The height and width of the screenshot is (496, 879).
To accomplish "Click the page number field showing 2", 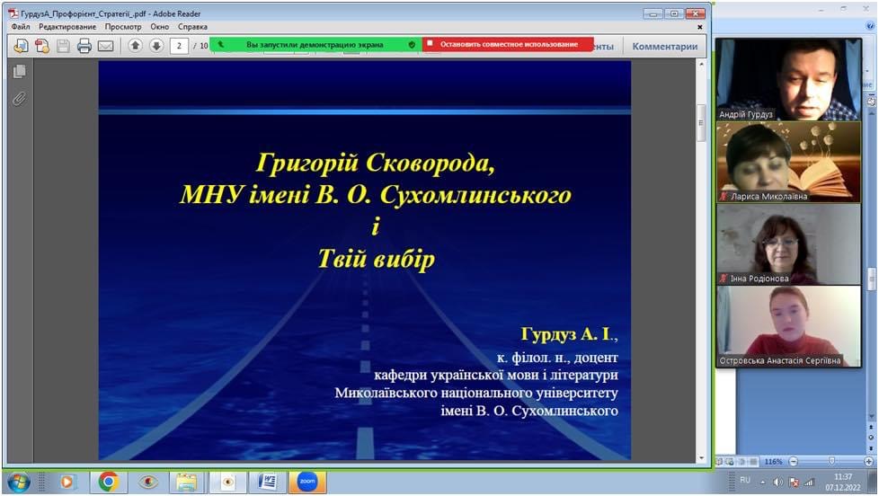I will (179, 46).
